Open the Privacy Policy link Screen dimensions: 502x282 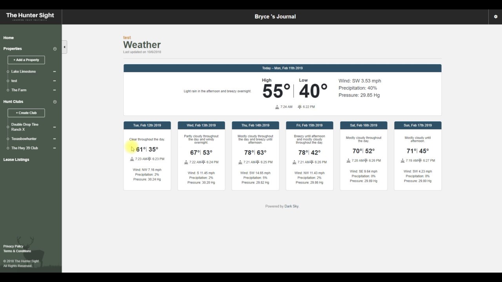click(x=13, y=246)
